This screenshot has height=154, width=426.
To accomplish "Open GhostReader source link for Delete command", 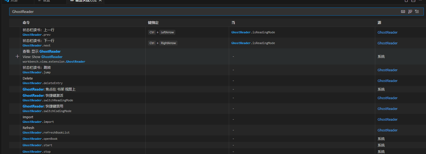I will [x=387, y=81].
